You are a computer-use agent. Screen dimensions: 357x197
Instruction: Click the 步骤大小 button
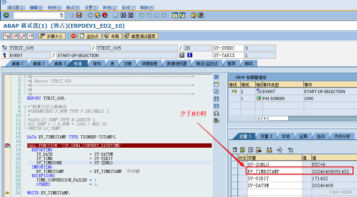(52, 36)
